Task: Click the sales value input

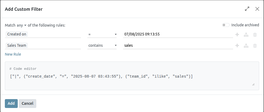Action: [177, 46]
